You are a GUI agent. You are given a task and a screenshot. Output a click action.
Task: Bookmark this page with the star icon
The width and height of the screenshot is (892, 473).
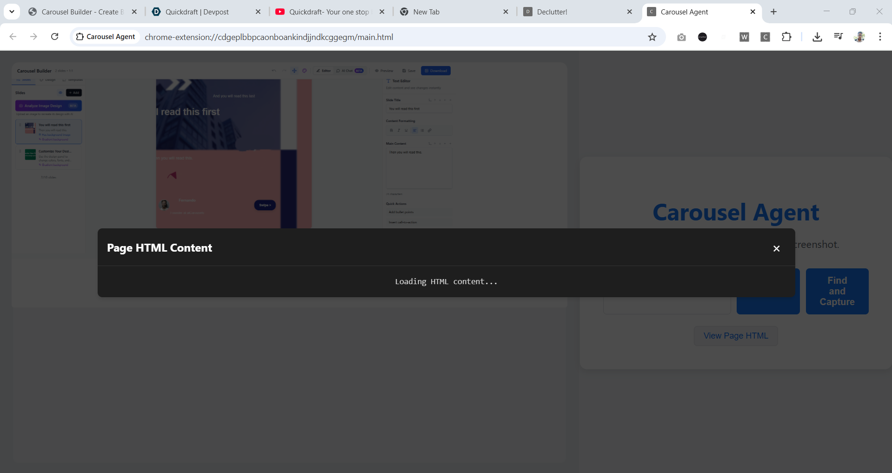click(652, 37)
